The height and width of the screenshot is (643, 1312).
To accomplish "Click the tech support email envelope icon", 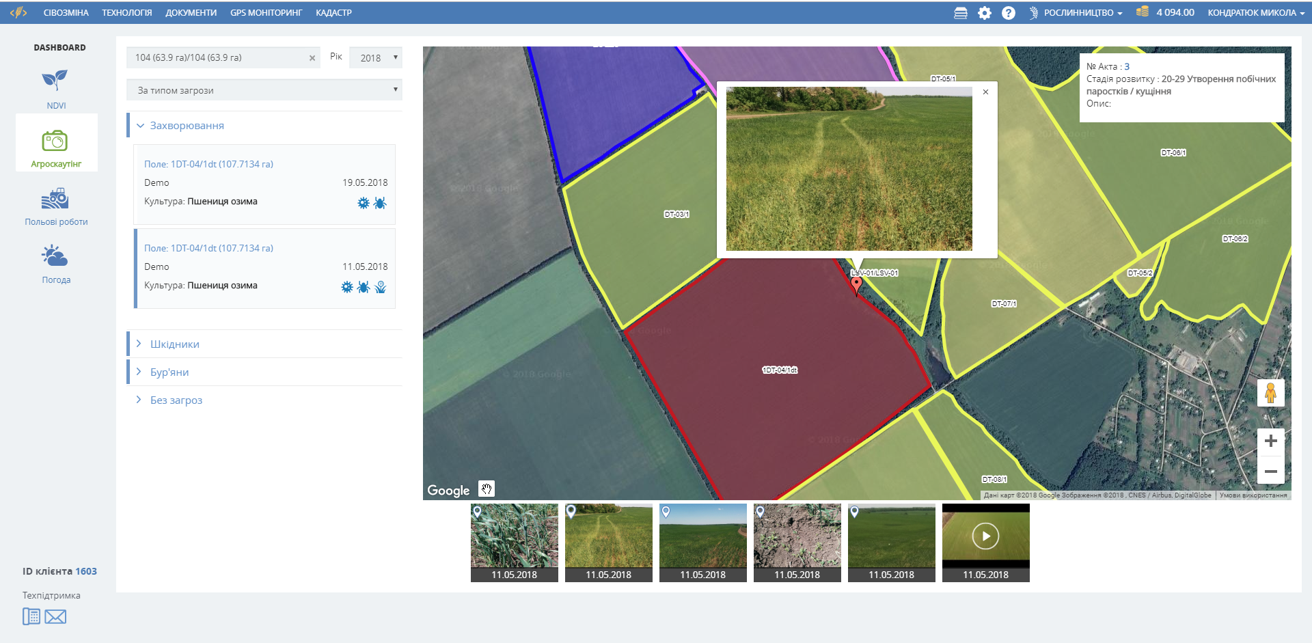I will point(55,617).
